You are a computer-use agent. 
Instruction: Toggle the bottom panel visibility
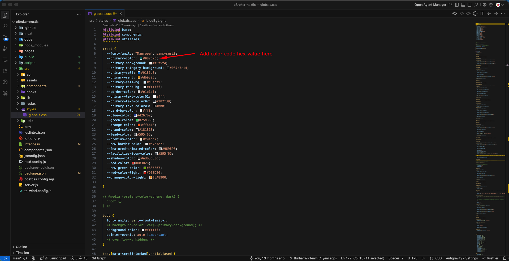pyautogui.click(x=463, y=5)
